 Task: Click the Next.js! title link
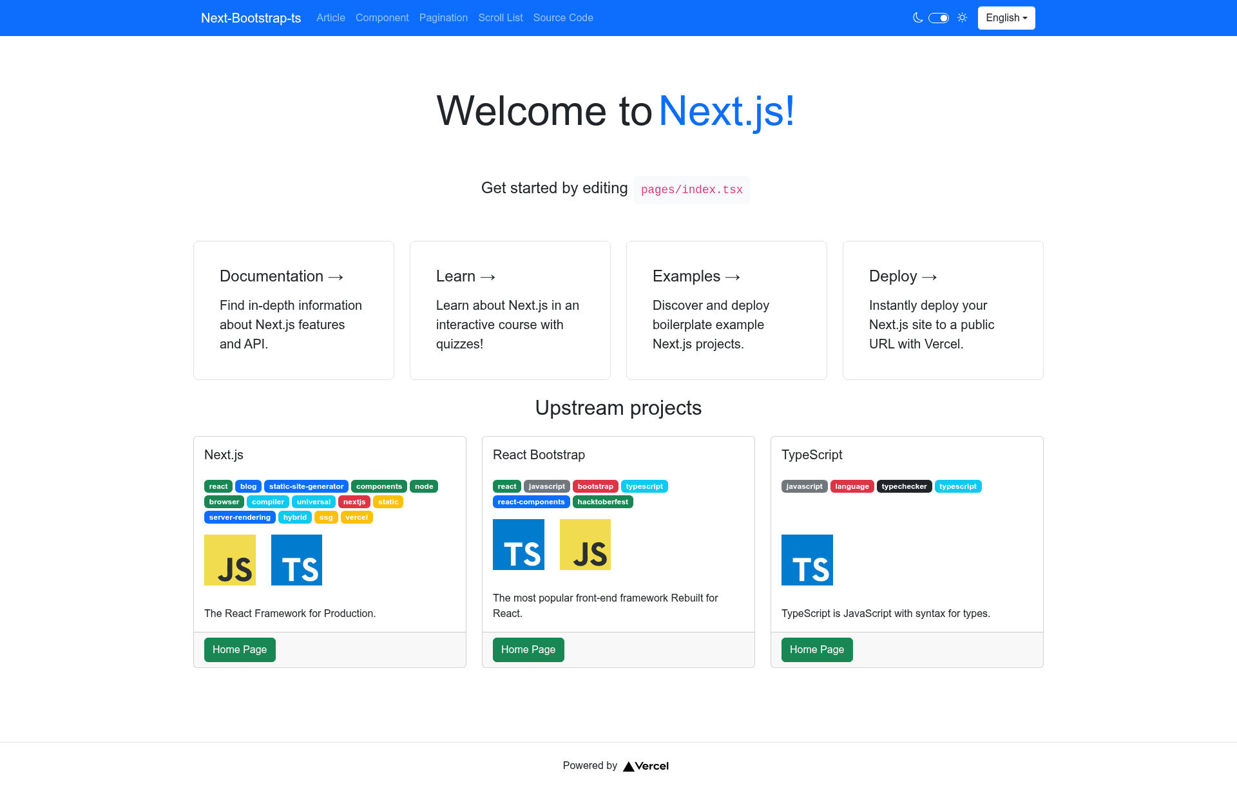[727, 111]
